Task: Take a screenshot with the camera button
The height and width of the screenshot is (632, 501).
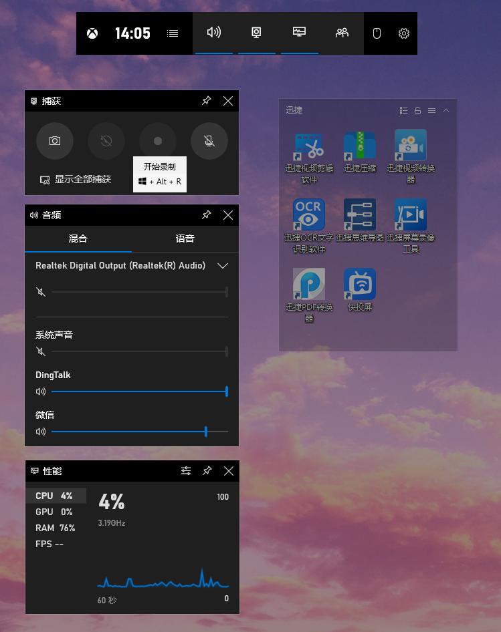Action: pyautogui.click(x=55, y=141)
